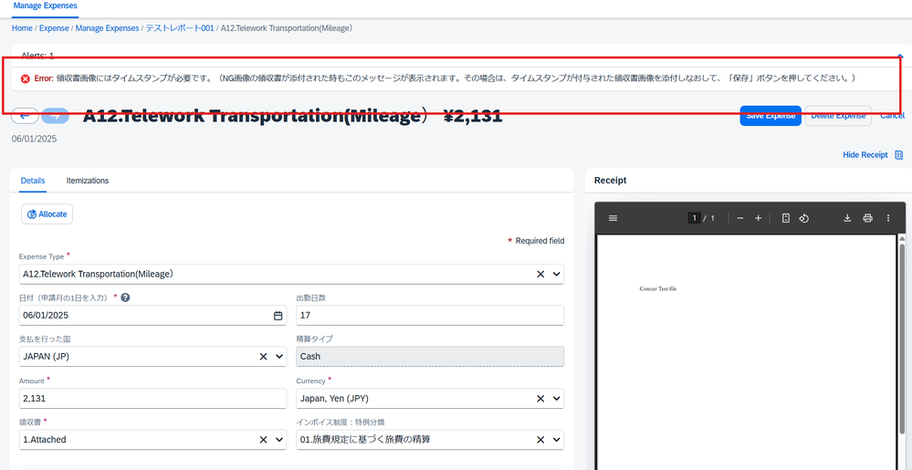Click the 精算タイプ field showing Cash
This screenshot has width=912, height=470.
coord(430,357)
